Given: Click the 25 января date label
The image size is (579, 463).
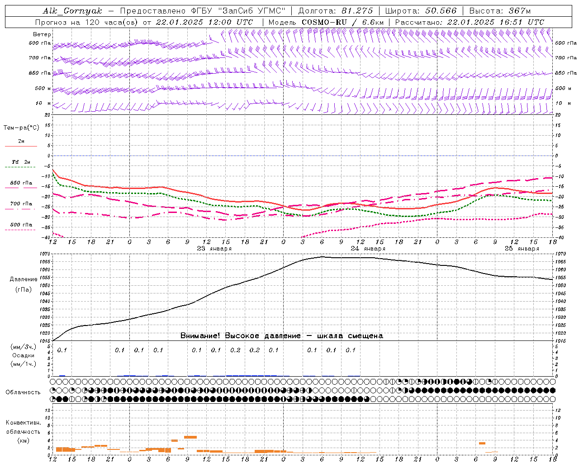Looking at the screenshot, I should point(522,249).
